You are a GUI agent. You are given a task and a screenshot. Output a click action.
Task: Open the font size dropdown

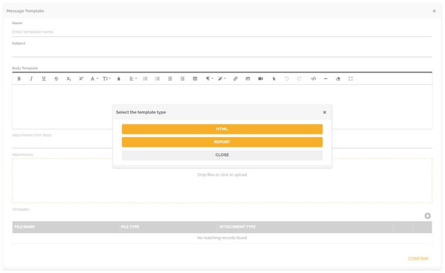coord(106,78)
